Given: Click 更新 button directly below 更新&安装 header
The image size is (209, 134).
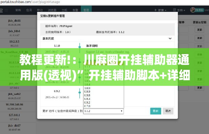Looking at the screenshot, I should coord(200,30).
